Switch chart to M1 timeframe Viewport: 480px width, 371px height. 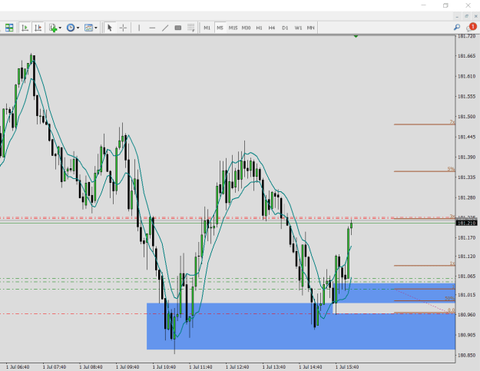pyautogui.click(x=207, y=28)
